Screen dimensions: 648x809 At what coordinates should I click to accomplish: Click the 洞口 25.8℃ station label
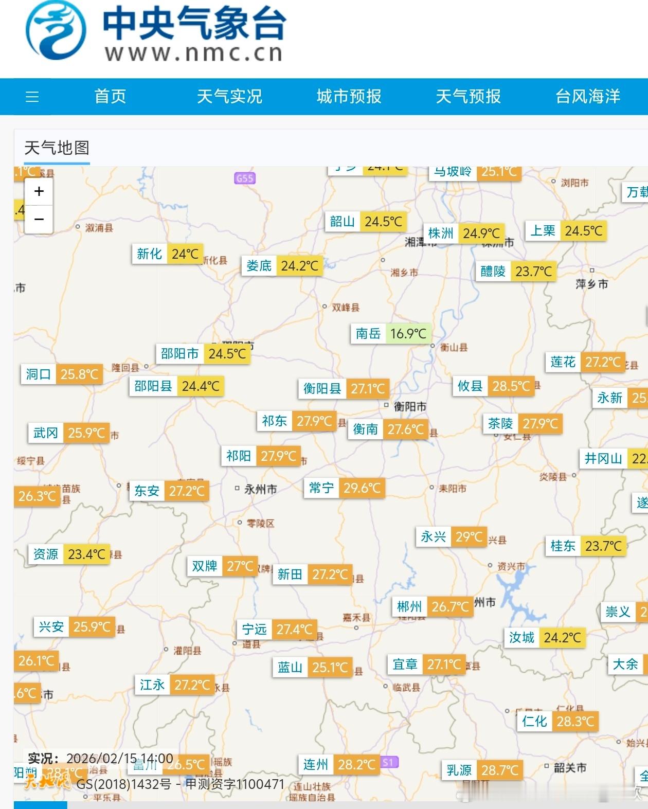point(62,374)
